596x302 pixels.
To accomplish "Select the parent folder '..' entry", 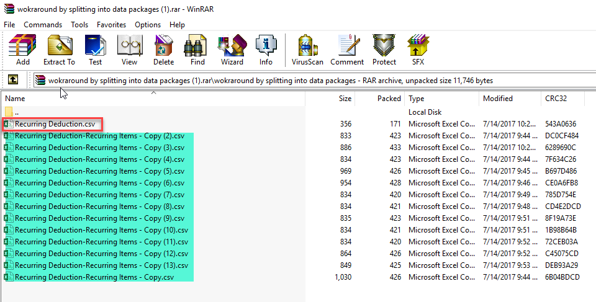I will 12,112.
